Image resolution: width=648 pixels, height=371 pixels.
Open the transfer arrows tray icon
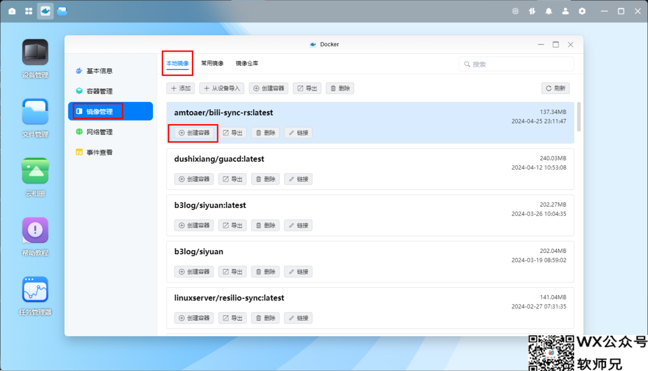click(532, 11)
